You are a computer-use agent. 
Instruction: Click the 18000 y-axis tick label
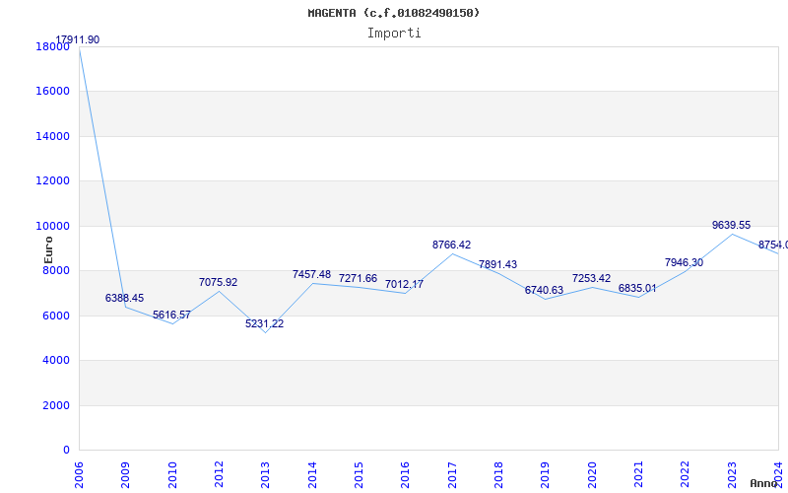(x=52, y=46)
